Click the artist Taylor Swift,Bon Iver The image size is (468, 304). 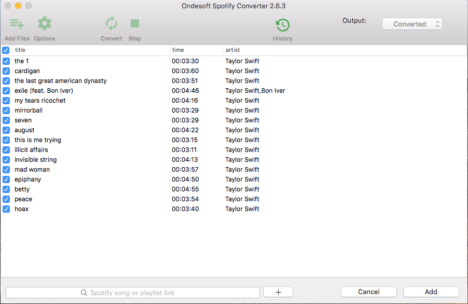[255, 91]
